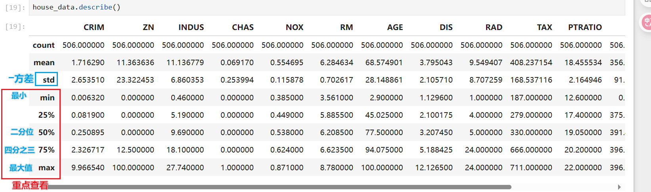Click the max row label
651x192 pixels.
pos(46,168)
